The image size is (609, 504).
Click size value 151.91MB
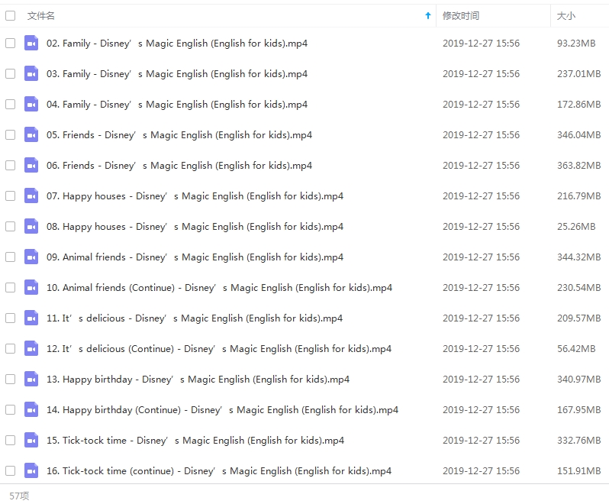pos(578,471)
